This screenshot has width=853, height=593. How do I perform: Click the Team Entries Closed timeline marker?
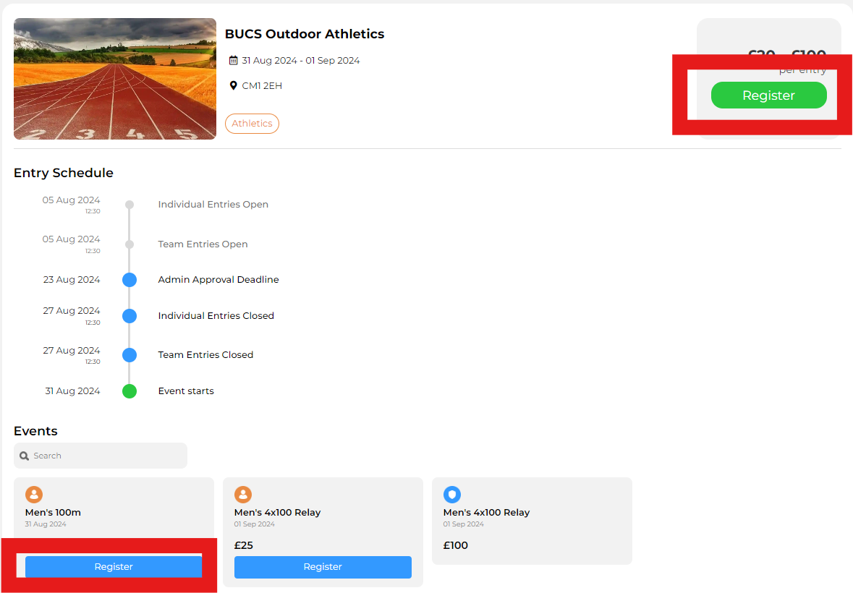click(130, 355)
